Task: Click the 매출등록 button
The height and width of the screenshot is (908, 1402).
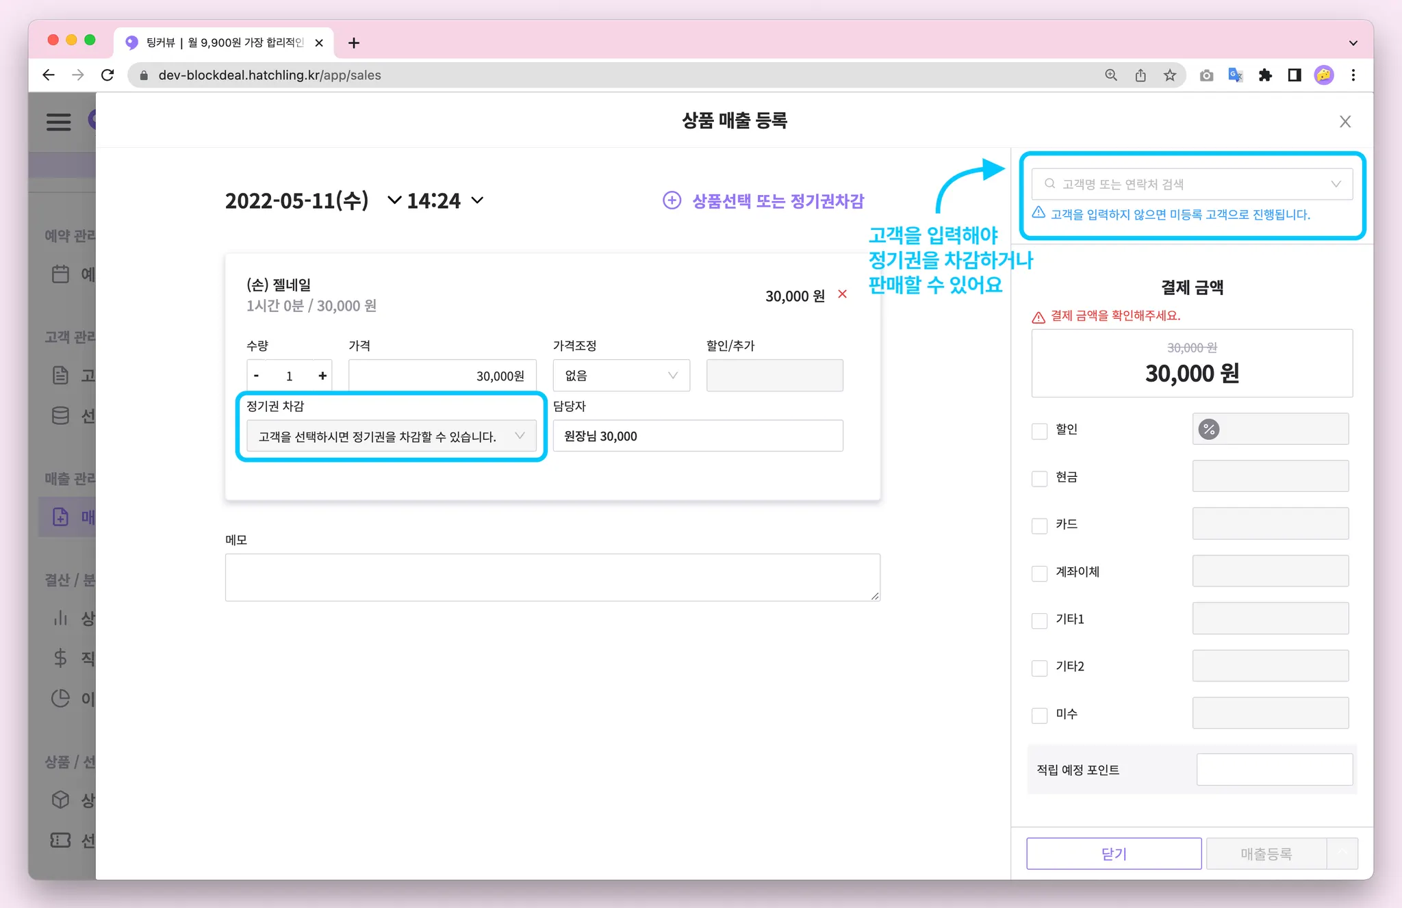Action: [x=1266, y=853]
